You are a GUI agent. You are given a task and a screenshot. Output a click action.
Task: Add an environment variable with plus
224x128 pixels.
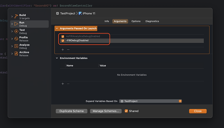(x=63, y=84)
